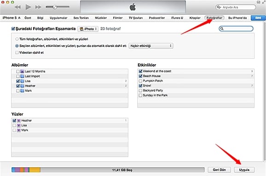Select Tüm fotoğrafları, albümleri radio button
Screen dimensions: 266x176
[x=17, y=39]
